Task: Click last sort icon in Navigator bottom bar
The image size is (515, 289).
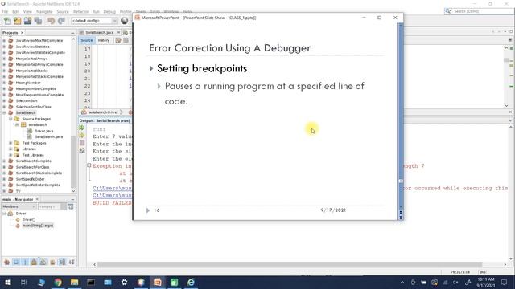Action: (x=72, y=262)
